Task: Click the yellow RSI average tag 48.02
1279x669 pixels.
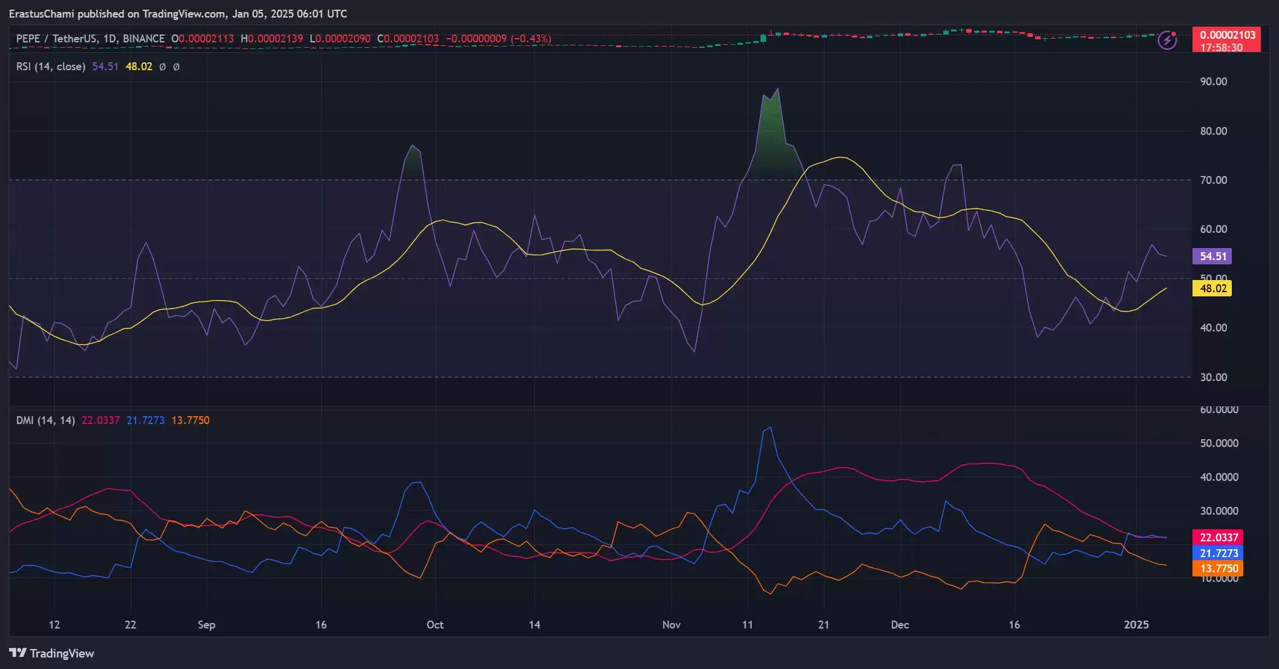Action: pyautogui.click(x=1212, y=289)
